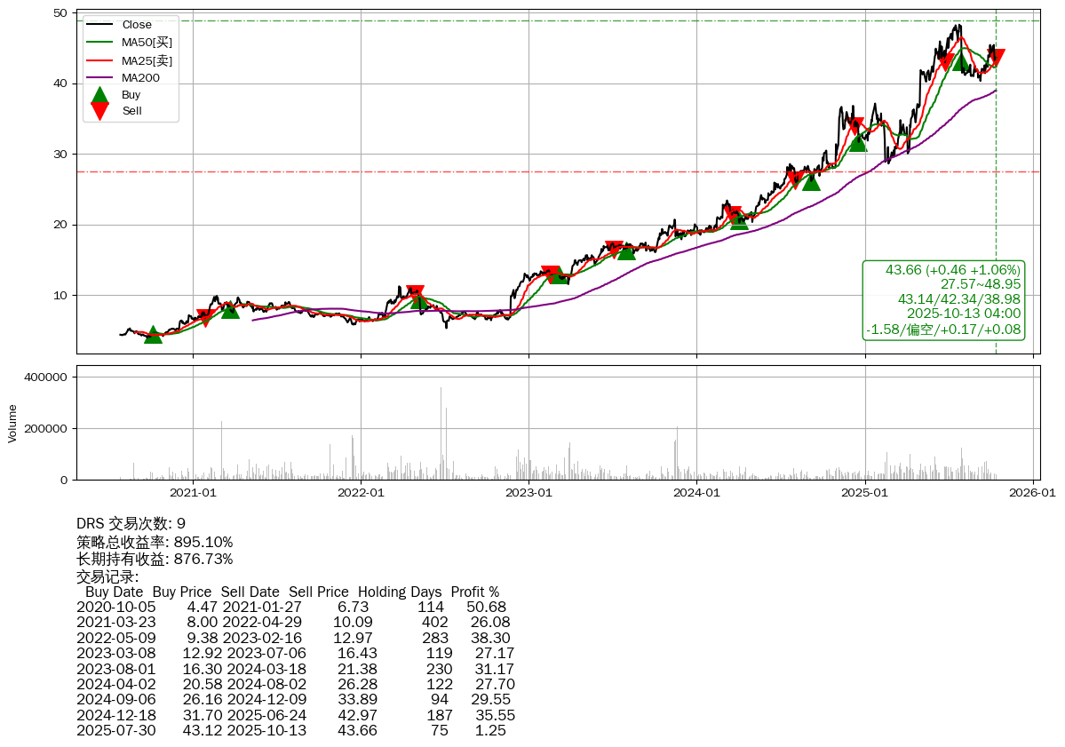Click the green Buy marker near August 2023
1065x747 pixels.
[x=626, y=251]
